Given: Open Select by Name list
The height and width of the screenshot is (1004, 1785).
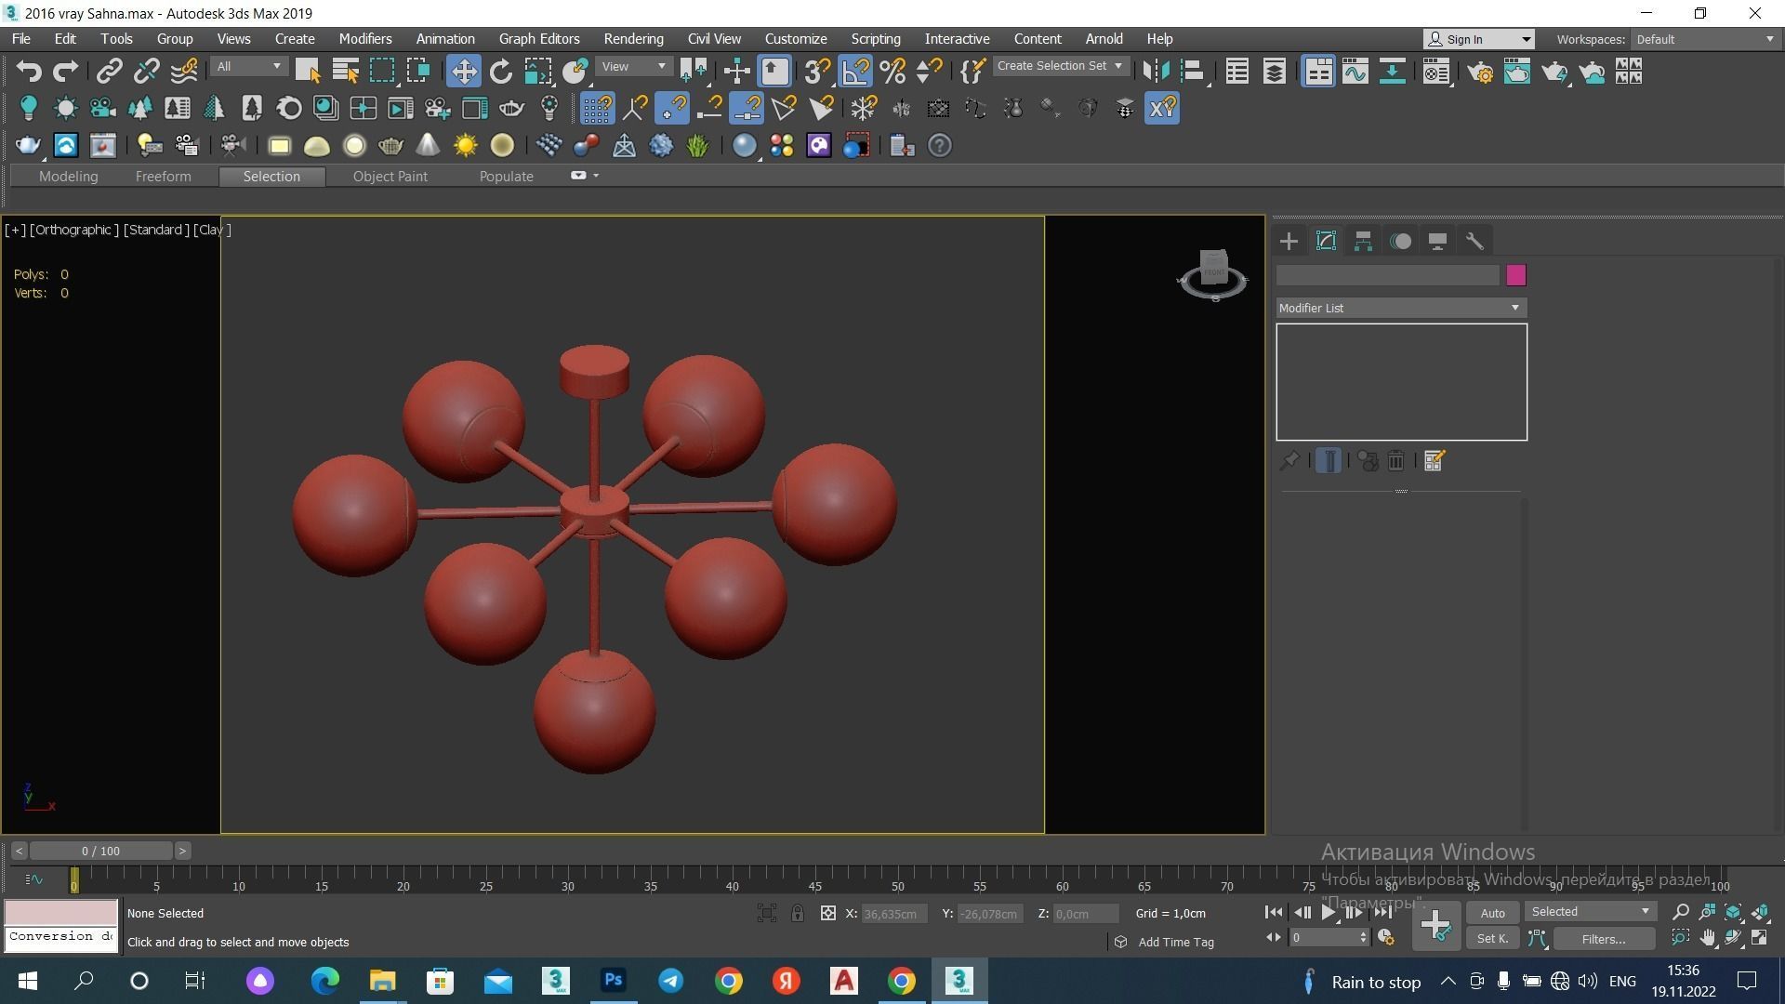Looking at the screenshot, I should pos(345,72).
